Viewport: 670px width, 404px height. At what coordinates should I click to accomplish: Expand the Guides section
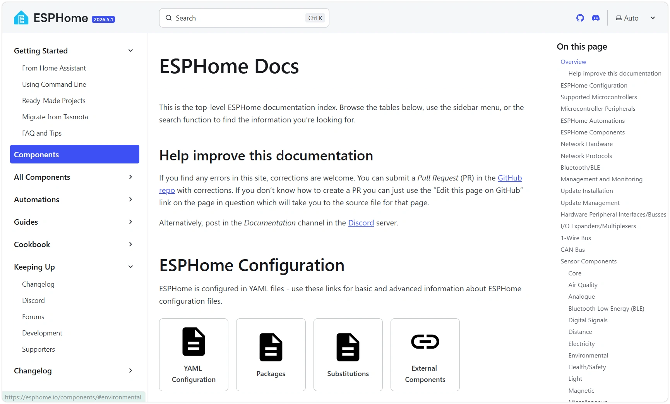(130, 222)
